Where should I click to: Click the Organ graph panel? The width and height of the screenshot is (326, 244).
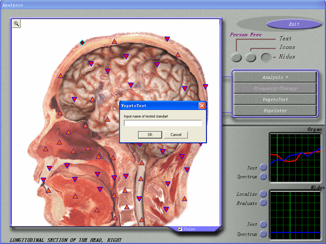pyautogui.click(x=295, y=158)
